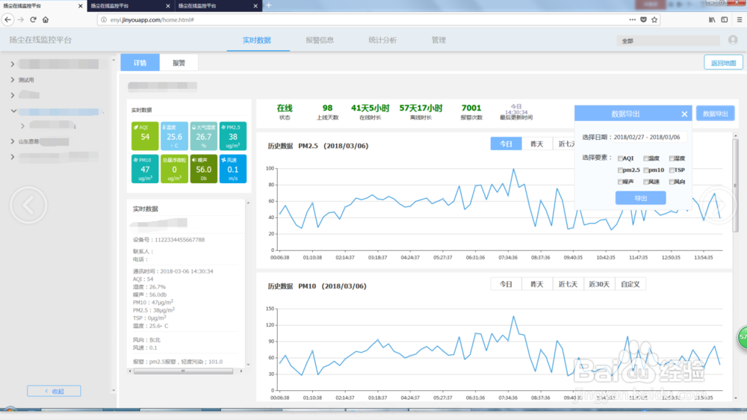Open the Firefox hamburger menu
The image size is (747, 420).
coord(740,19)
